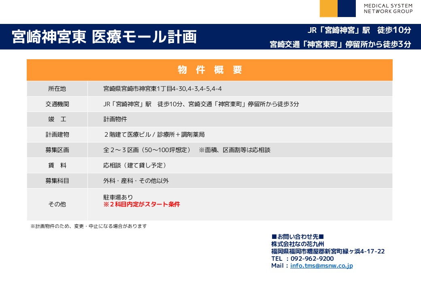Click the info.tms@msnw.co.jp email link

point(321,266)
